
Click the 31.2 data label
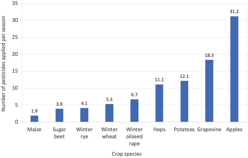(x=234, y=12)
